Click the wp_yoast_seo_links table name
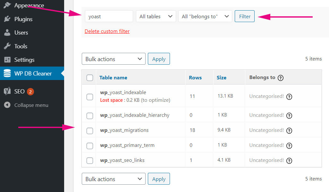The image size is (329, 192). tap(122, 160)
